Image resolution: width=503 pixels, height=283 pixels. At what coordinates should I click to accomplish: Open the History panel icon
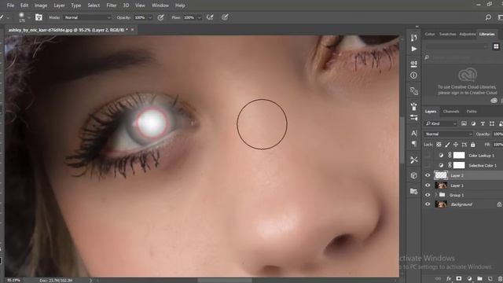(414, 38)
